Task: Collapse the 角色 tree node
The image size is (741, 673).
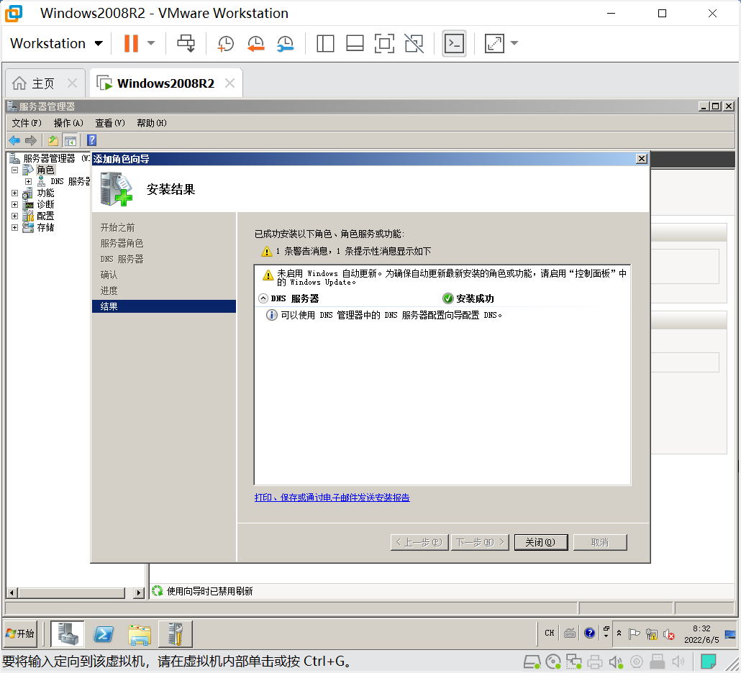Action: (x=14, y=170)
